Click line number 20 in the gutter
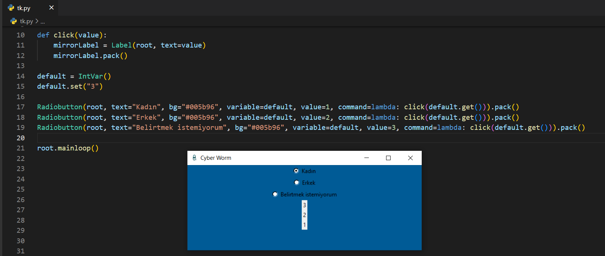This screenshot has width=605, height=256. coord(21,138)
